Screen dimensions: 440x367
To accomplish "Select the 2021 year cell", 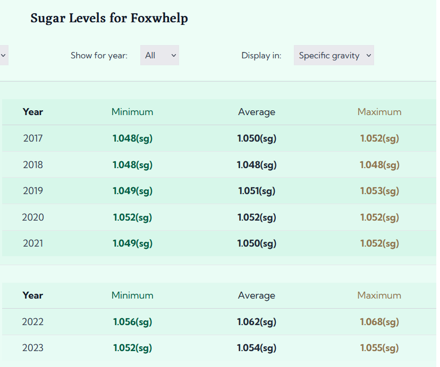I will tap(33, 243).
